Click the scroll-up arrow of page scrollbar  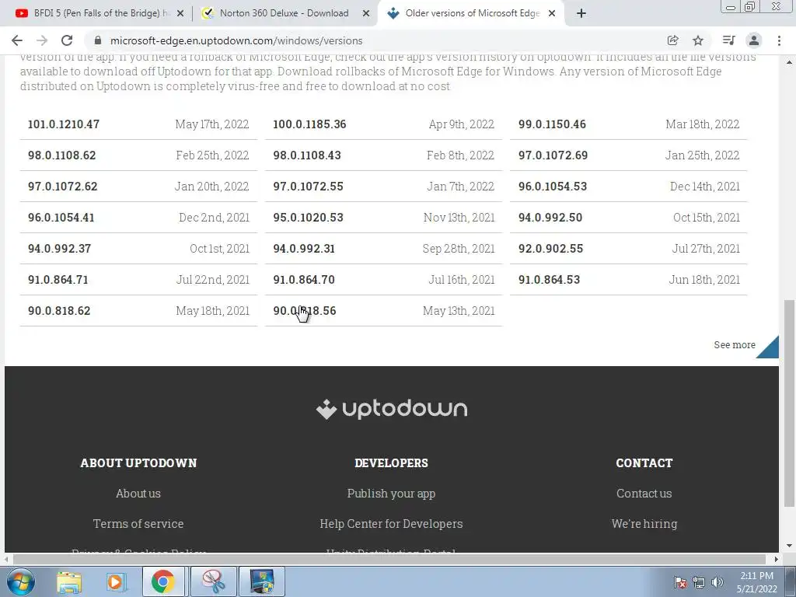[789, 62]
